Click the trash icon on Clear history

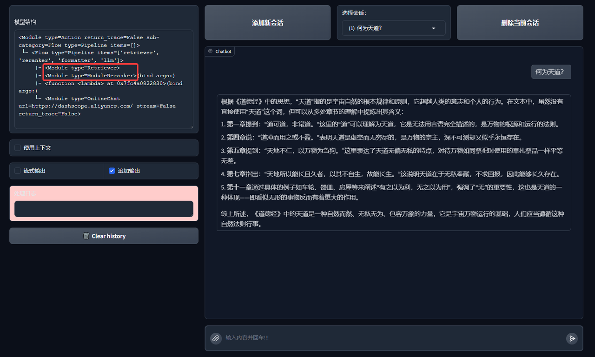(86, 236)
